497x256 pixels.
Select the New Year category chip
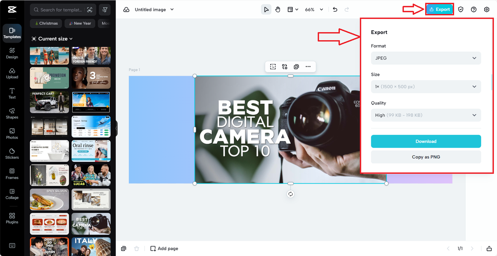[x=80, y=23]
